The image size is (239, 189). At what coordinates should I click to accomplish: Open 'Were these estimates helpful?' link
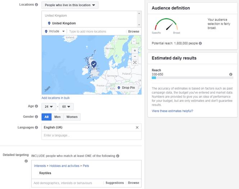172,111
